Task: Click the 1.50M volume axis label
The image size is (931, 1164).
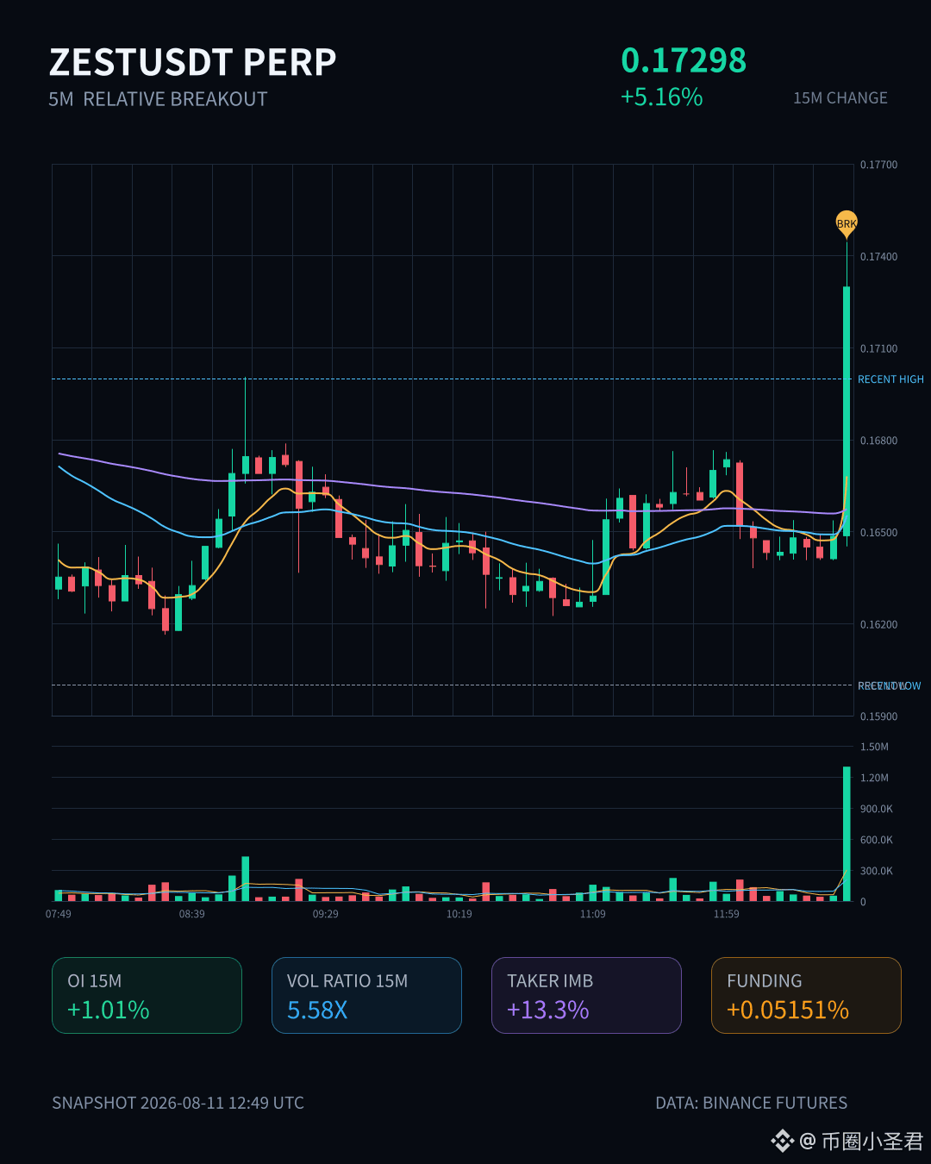Action: [x=874, y=747]
